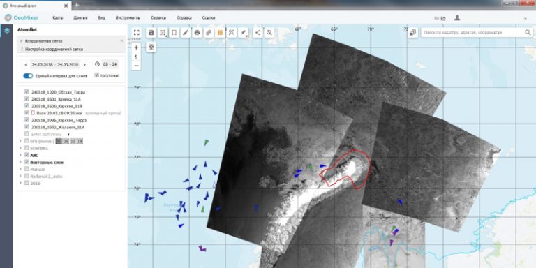Uncheck the посуточно checkbox
536x268 pixels.
point(97,75)
